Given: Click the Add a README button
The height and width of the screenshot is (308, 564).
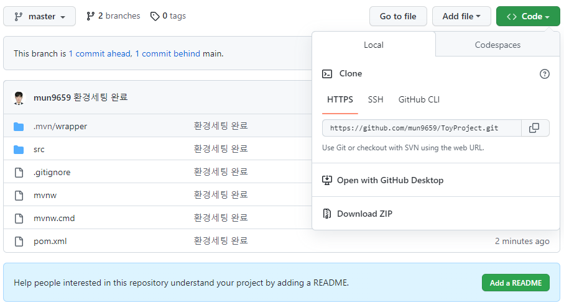Looking at the screenshot, I should point(515,283).
